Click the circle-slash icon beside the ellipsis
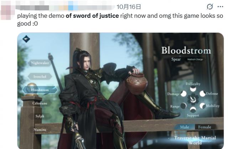The height and width of the screenshot is (149, 228). (x=210, y=7)
